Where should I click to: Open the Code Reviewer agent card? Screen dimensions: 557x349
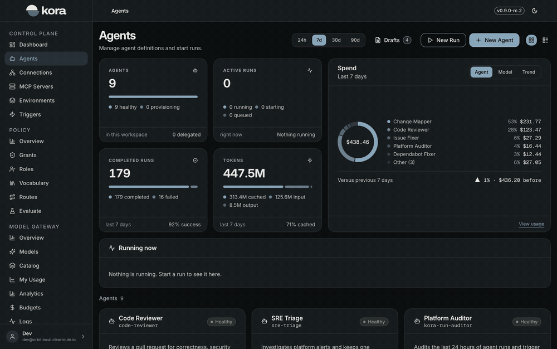tap(172, 329)
